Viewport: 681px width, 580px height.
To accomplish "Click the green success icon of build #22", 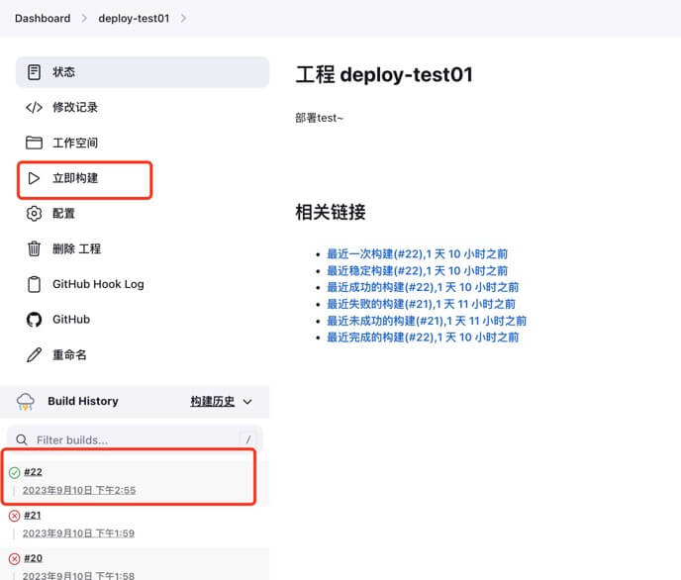I will 14,472.
